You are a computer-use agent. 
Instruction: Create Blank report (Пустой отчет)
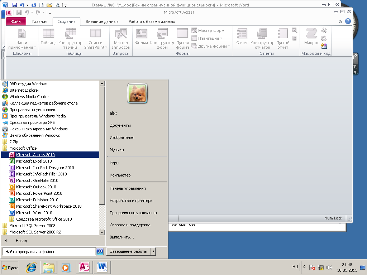point(283,39)
